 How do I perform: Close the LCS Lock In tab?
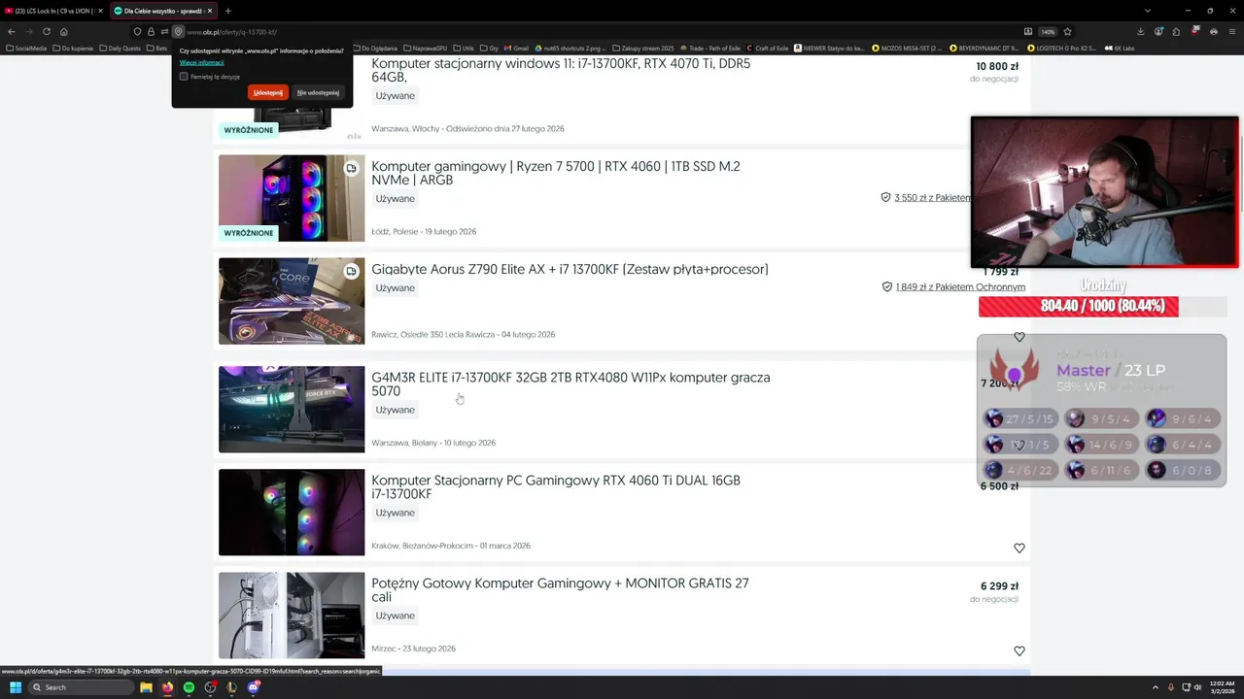pyautogui.click(x=101, y=11)
